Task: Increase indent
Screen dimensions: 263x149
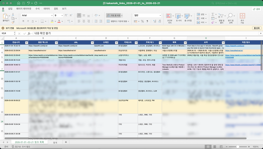Action: tap(101, 21)
